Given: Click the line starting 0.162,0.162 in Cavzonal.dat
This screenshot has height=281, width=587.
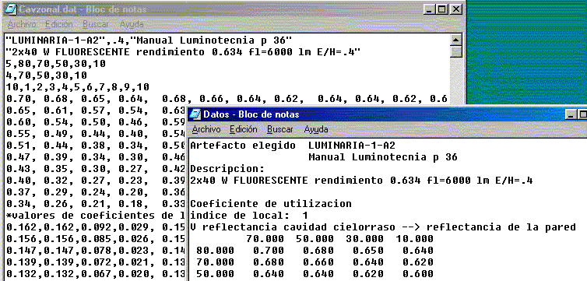Looking at the screenshot, I should (x=96, y=227).
